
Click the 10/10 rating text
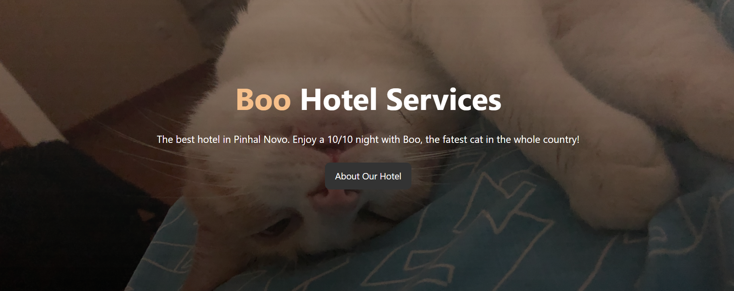(340, 140)
